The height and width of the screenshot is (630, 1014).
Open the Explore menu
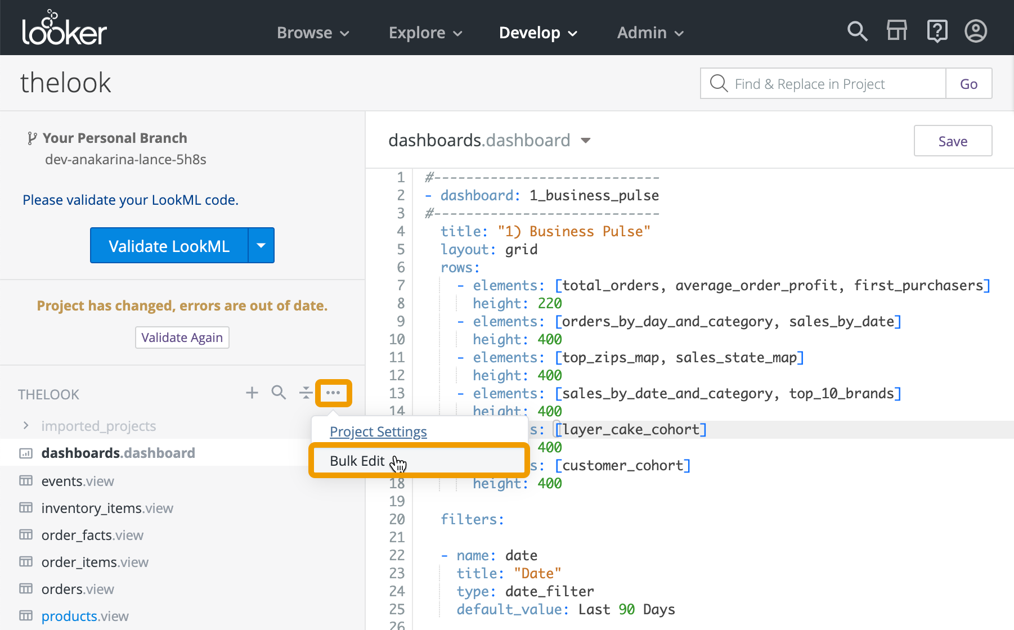425,33
